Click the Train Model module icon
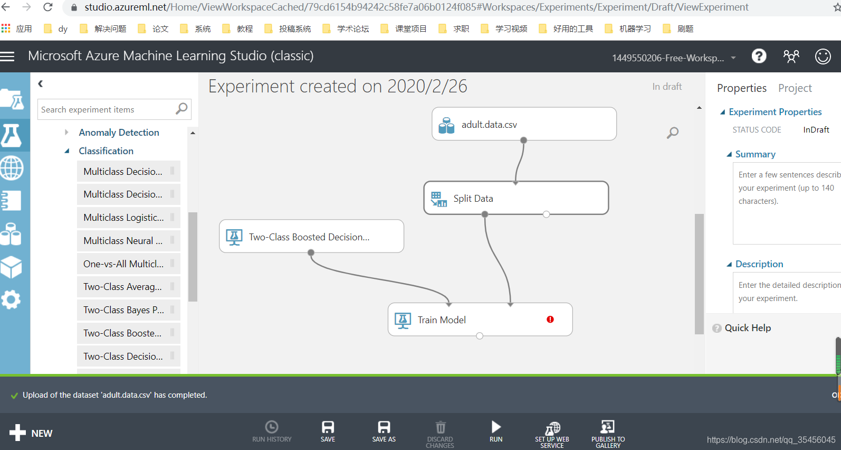Image resolution: width=841 pixels, height=450 pixels. (x=403, y=320)
